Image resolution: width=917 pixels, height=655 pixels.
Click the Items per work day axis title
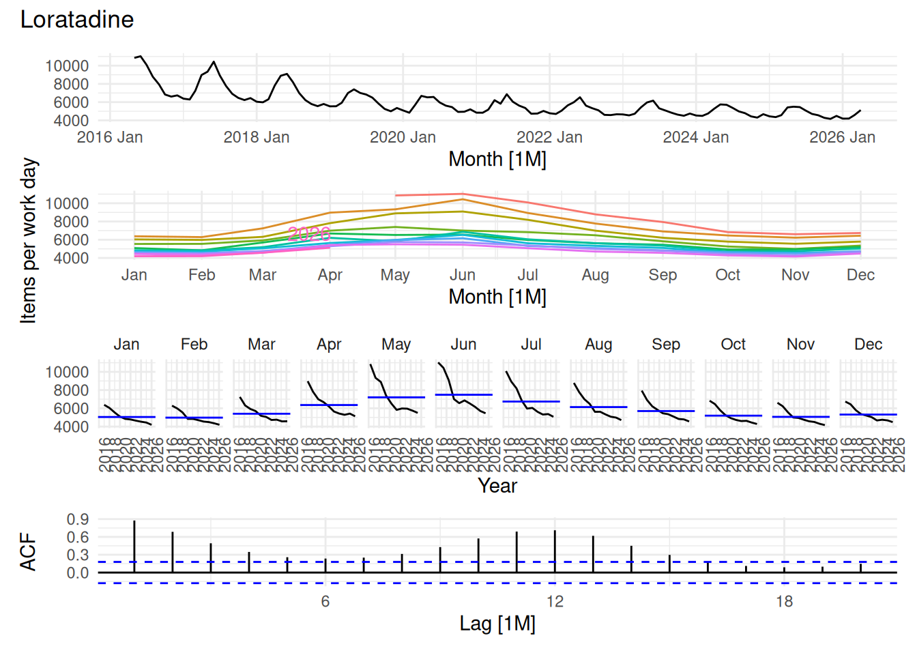(28, 240)
